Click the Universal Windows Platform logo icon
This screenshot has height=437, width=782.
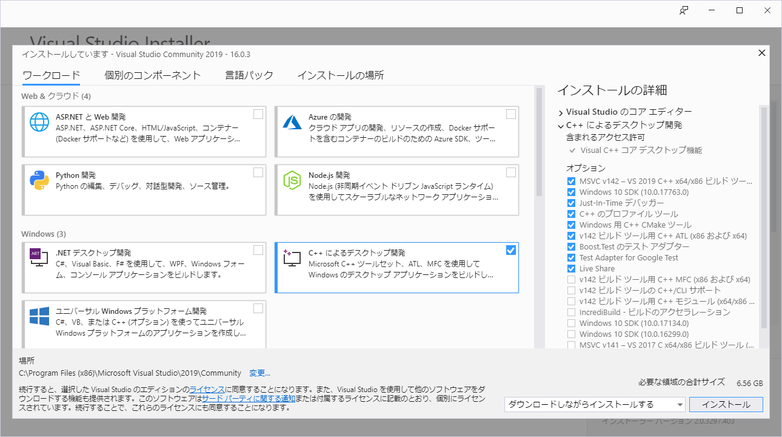point(39,316)
